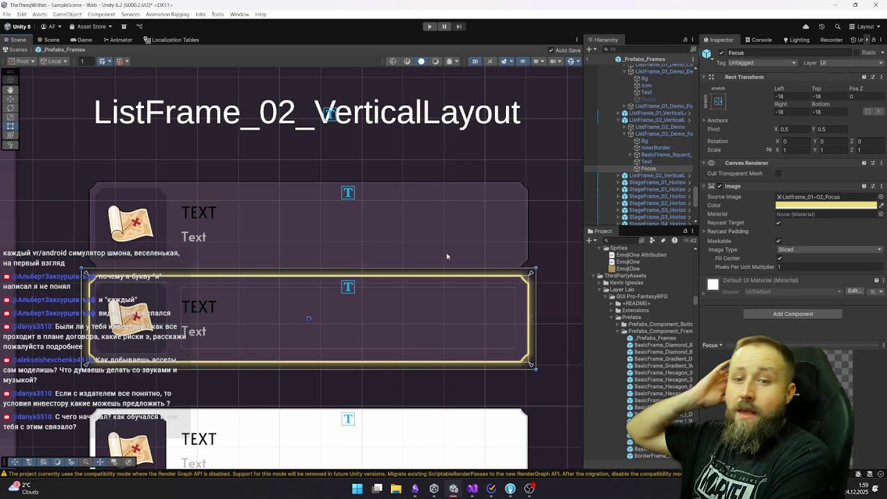887x499 pixels.
Task: Select the Rotate tool in scene toolbar
Action: [x=10, y=108]
